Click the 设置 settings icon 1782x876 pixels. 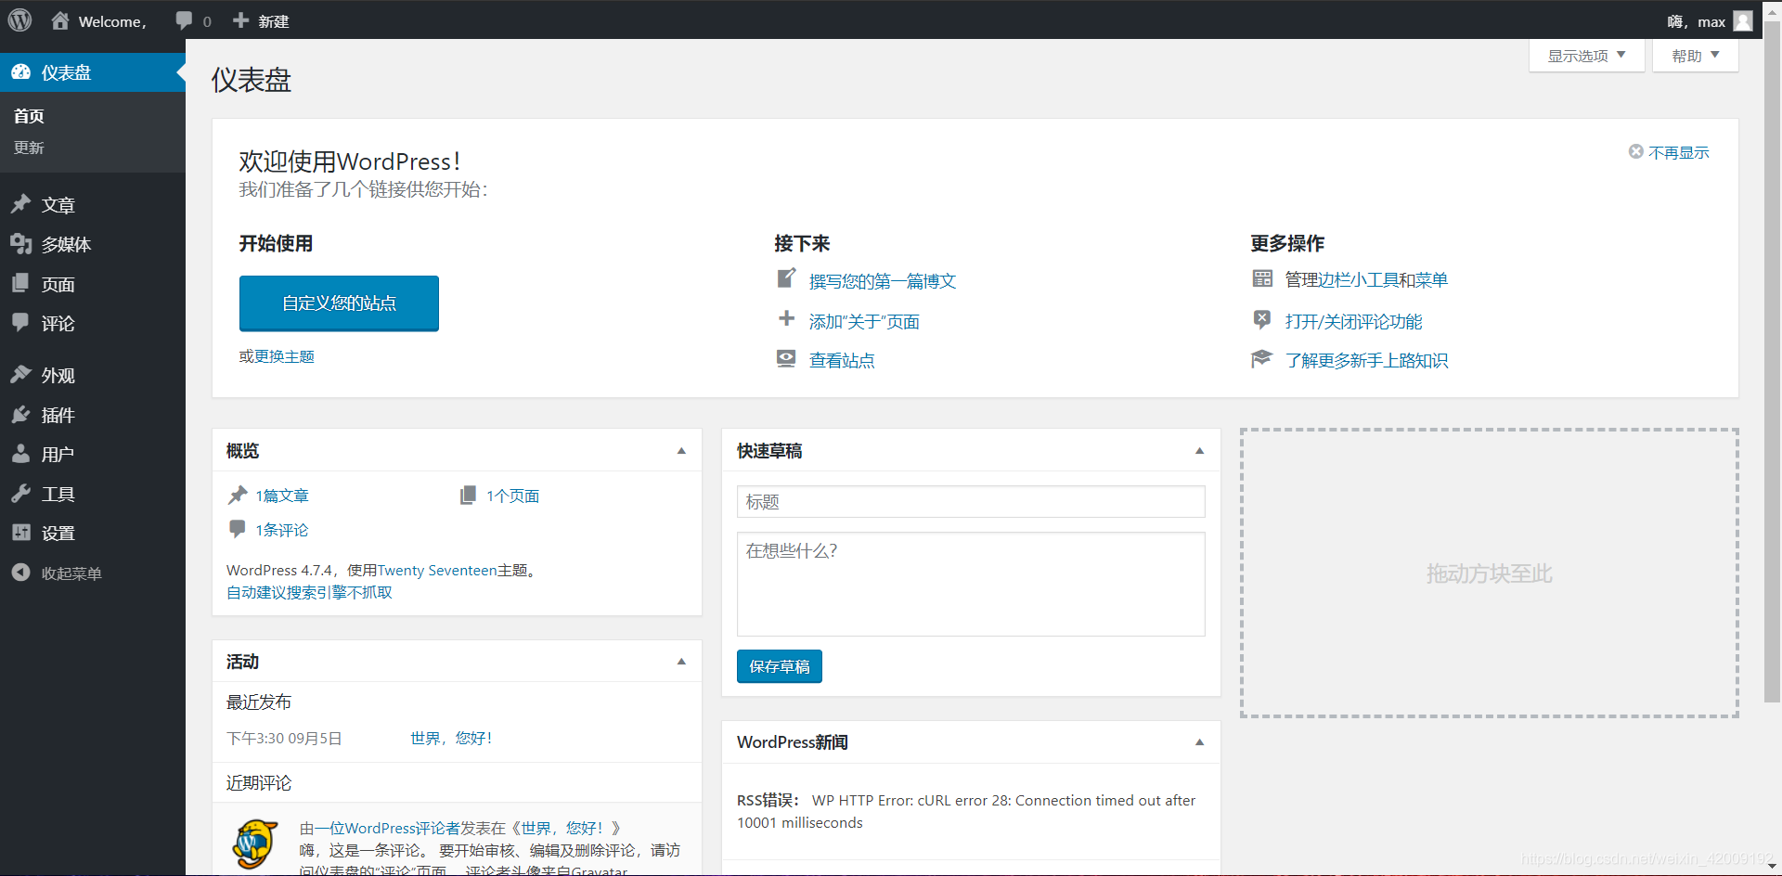point(20,532)
